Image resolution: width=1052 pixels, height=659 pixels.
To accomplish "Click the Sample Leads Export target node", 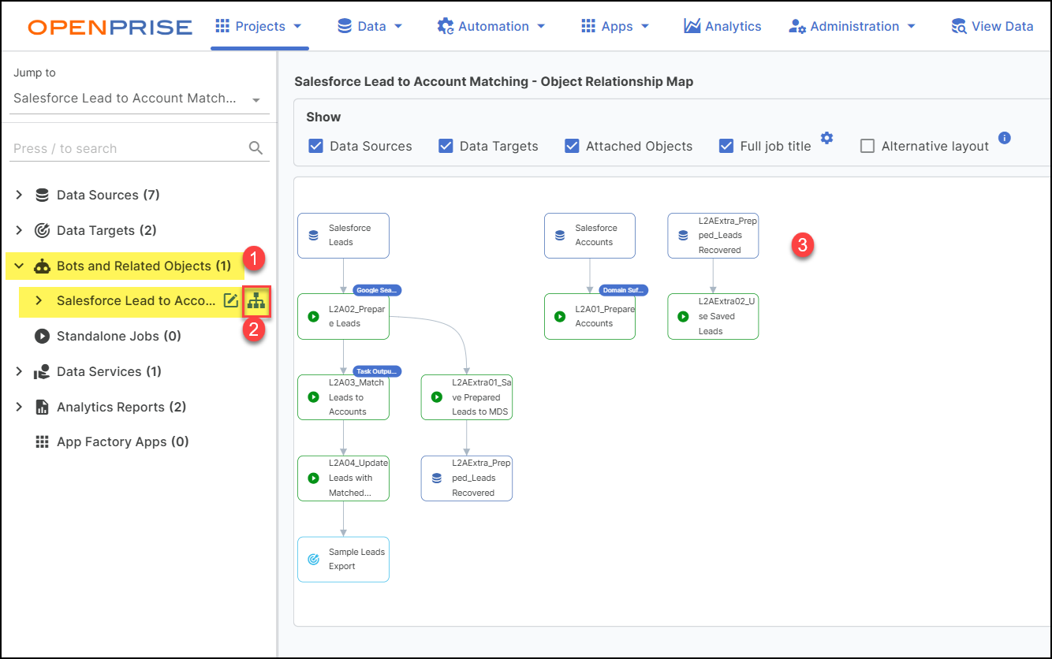I will 343,559.
